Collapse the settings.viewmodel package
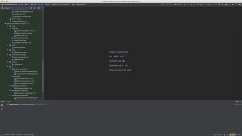The width and height of the screenshot is (242, 136). [x=10, y=91]
